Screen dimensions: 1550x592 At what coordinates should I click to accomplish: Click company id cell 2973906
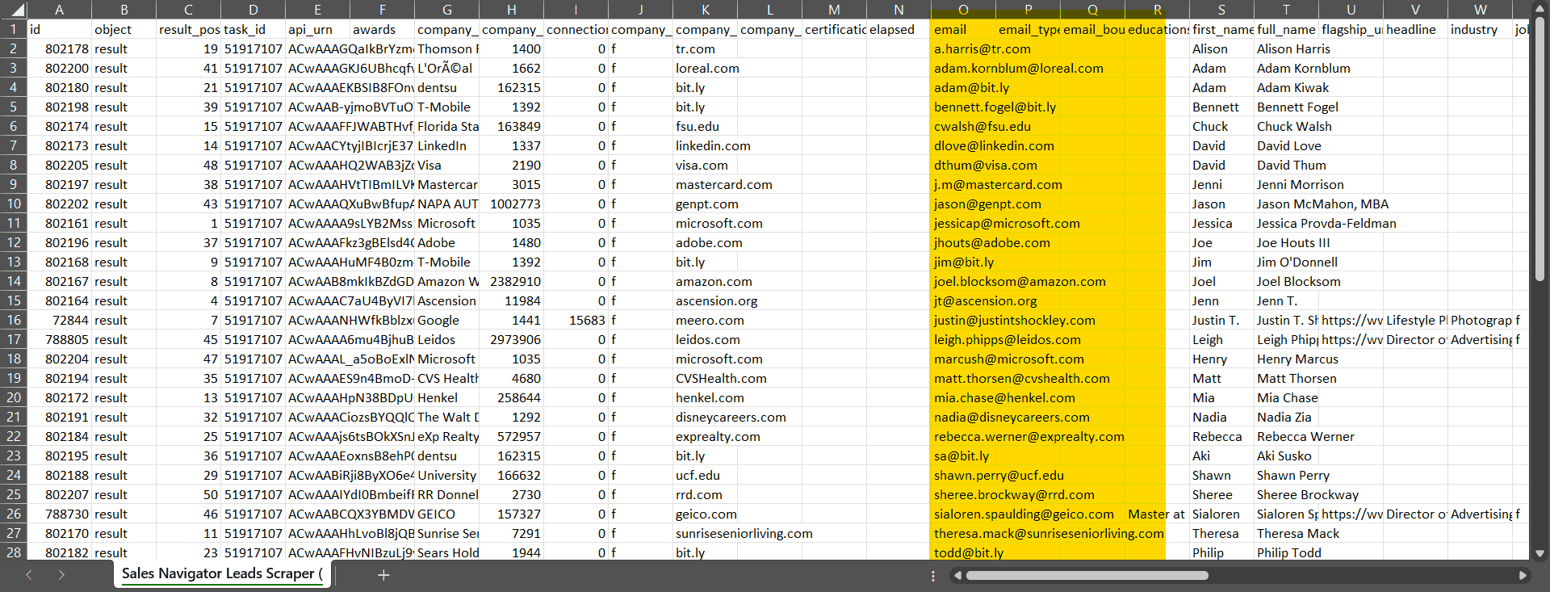coord(511,339)
